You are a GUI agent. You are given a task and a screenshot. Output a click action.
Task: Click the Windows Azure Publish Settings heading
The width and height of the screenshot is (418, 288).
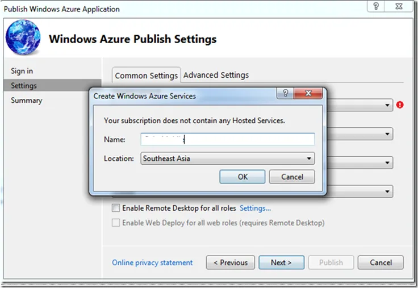pos(132,39)
